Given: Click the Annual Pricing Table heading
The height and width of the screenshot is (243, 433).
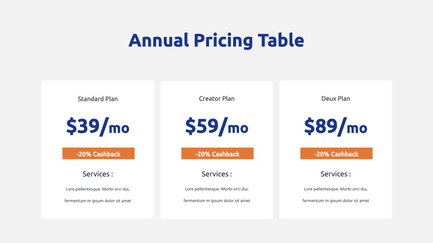Looking at the screenshot, I should (x=216, y=40).
